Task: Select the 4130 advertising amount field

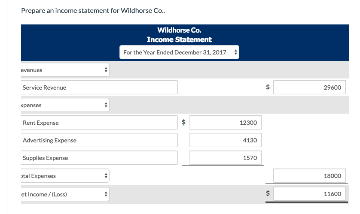Action: pos(225,140)
